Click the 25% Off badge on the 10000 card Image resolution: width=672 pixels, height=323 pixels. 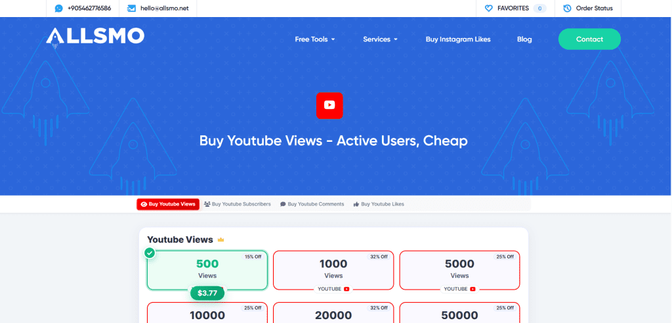(x=253, y=308)
